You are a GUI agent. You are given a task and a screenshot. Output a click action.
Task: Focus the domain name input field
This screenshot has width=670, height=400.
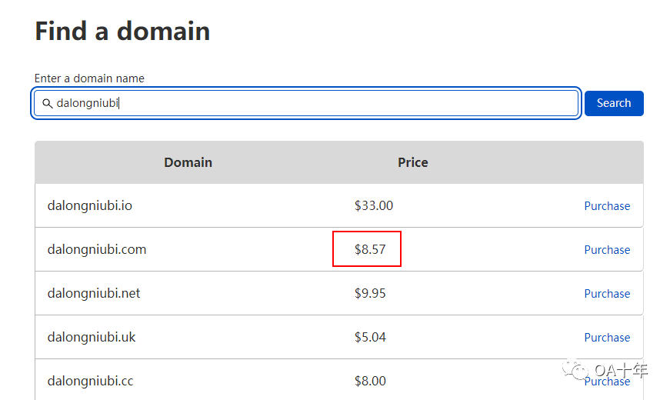[x=308, y=103]
